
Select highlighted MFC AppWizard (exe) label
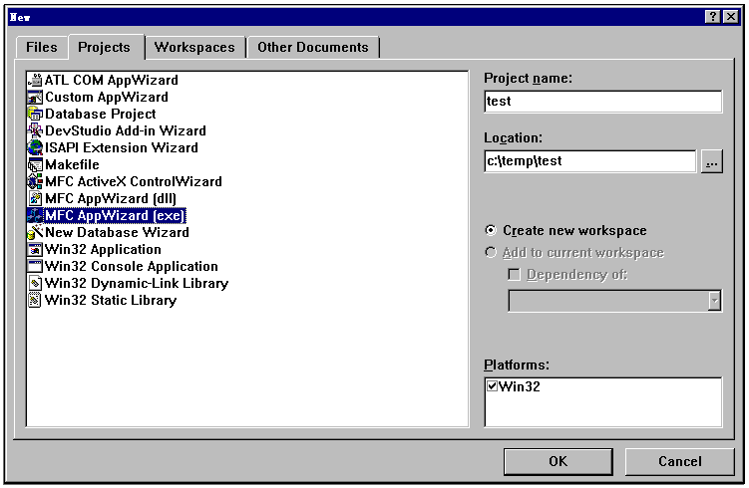[115, 216]
